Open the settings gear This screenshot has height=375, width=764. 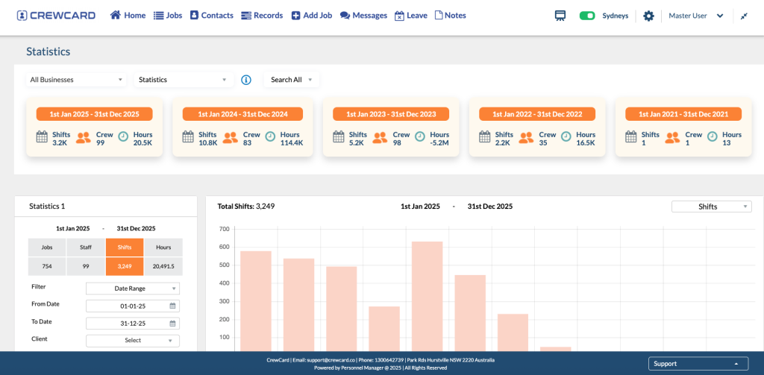[648, 16]
